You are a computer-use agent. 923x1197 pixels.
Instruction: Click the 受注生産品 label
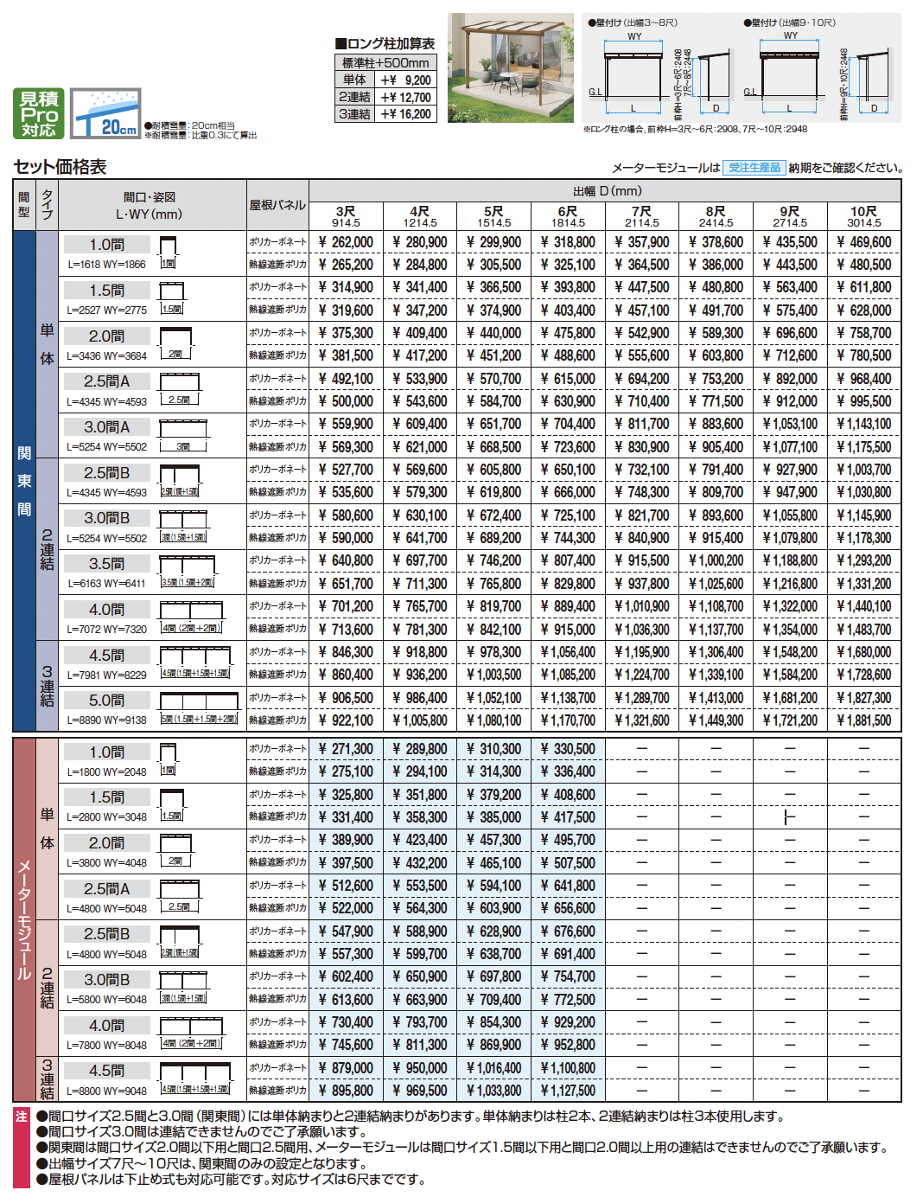(x=754, y=168)
